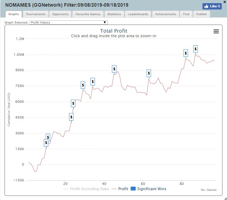Viewport: 227px width, 200px height.
Task: Click the lowest significant win marker near 150K
Action: (46, 142)
